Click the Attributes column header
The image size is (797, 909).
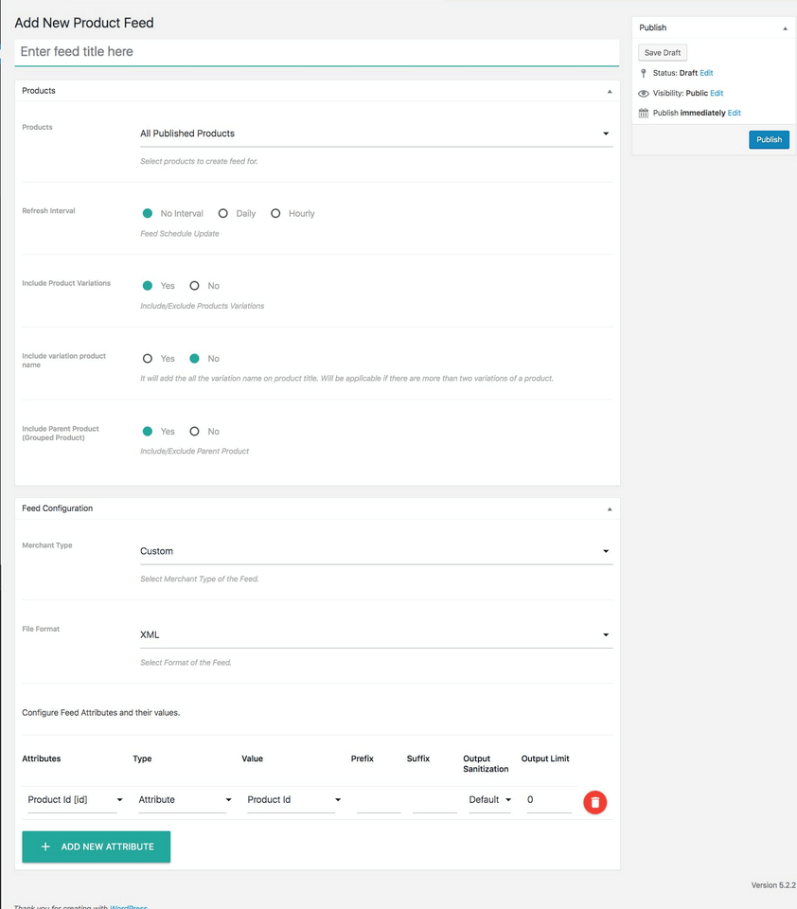[41, 758]
